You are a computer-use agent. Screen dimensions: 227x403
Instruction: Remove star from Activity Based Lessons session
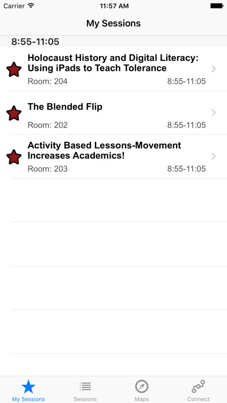point(14,157)
